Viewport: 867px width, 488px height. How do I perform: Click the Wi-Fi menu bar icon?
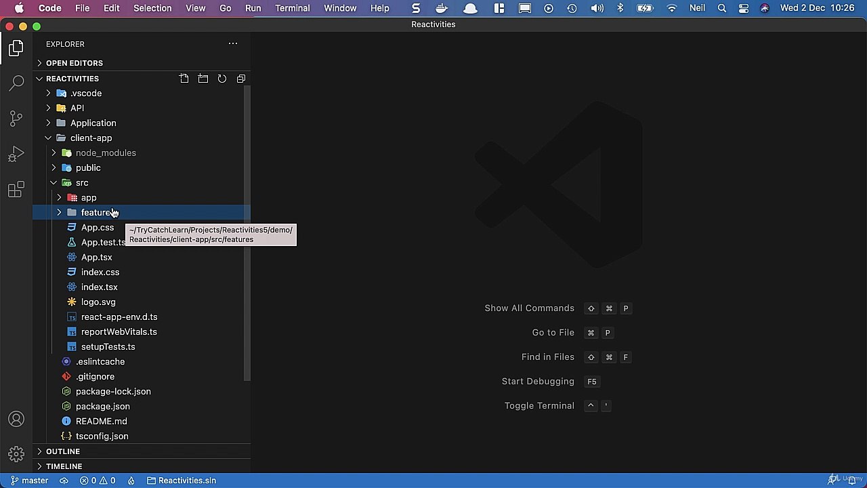click(x=672, y=8)
